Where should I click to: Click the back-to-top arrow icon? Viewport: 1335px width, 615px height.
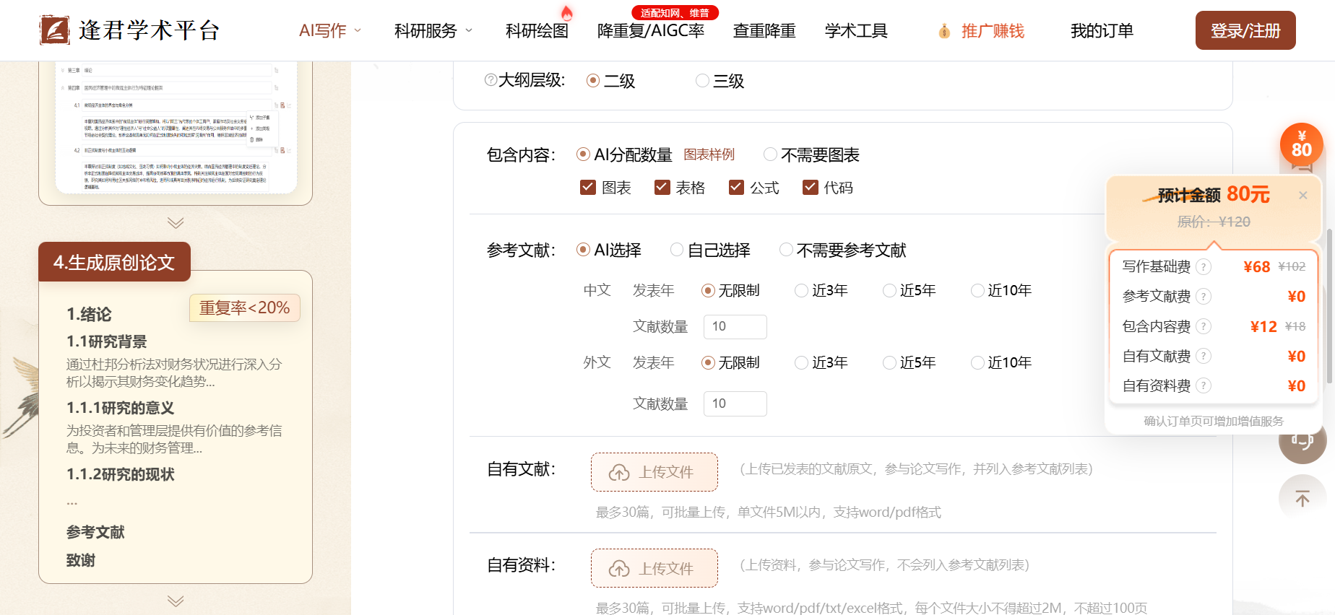1302,498
